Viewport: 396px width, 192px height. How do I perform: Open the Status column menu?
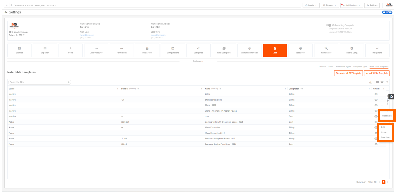117,88
